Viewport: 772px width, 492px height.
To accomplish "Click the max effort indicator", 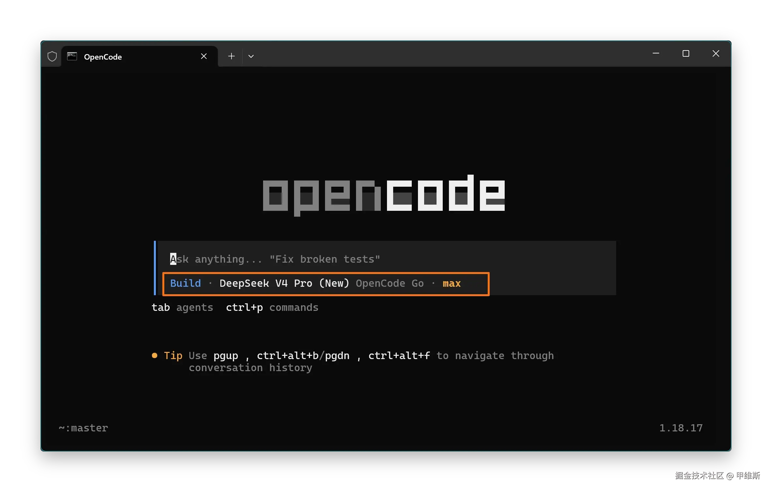I will click(452, 283).
